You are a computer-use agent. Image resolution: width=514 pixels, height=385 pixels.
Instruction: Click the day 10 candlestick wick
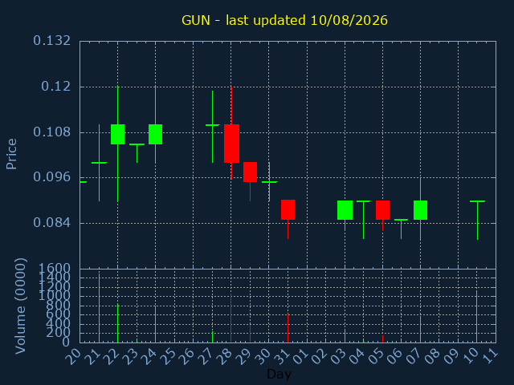(x=477, y=221)
